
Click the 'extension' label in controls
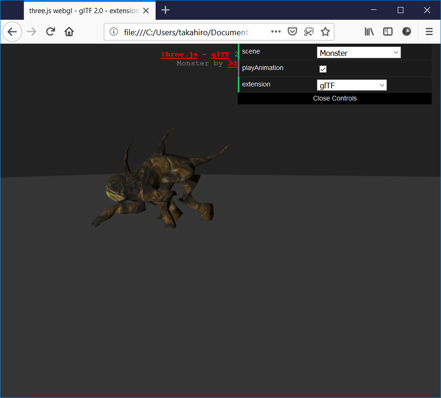[256, 84]
